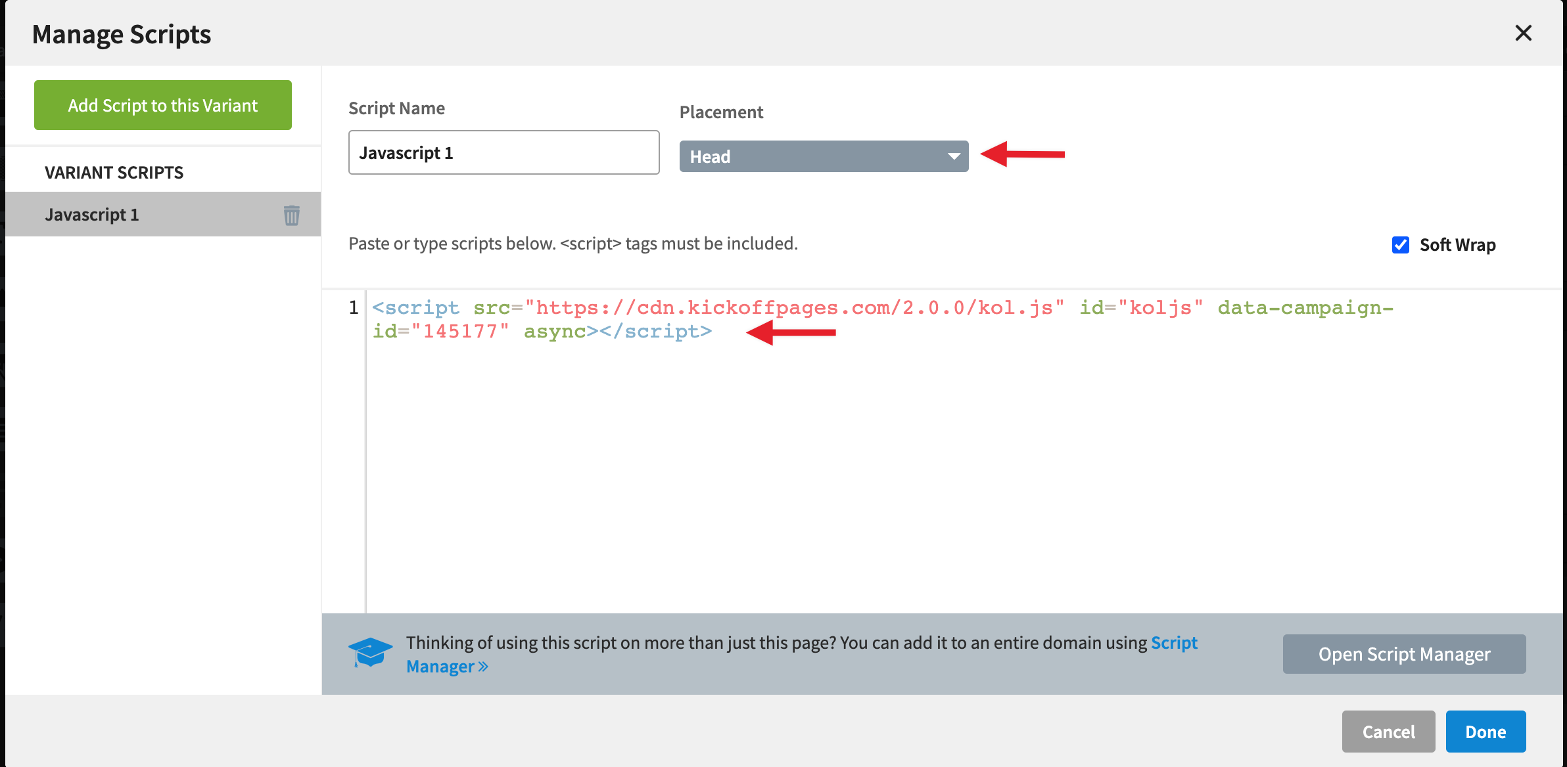Click the Done button
The width and height of the screenshot is (1567, 767).
(x=1485, y=732)
